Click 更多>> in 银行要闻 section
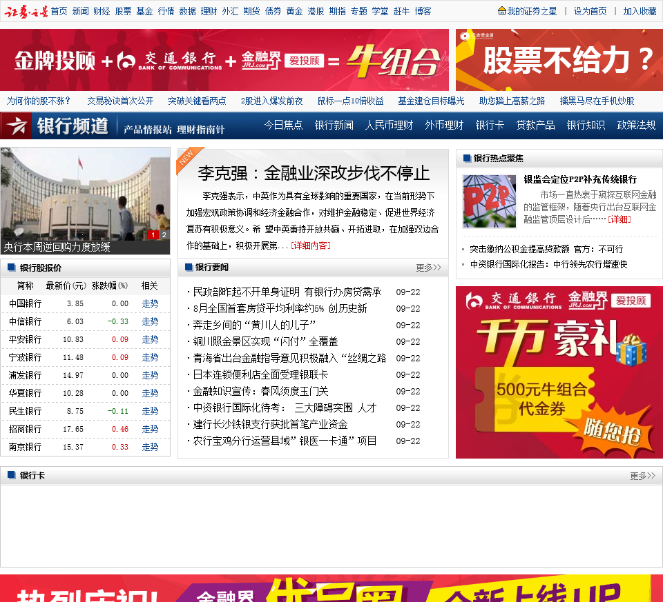 tap(428, 268)
